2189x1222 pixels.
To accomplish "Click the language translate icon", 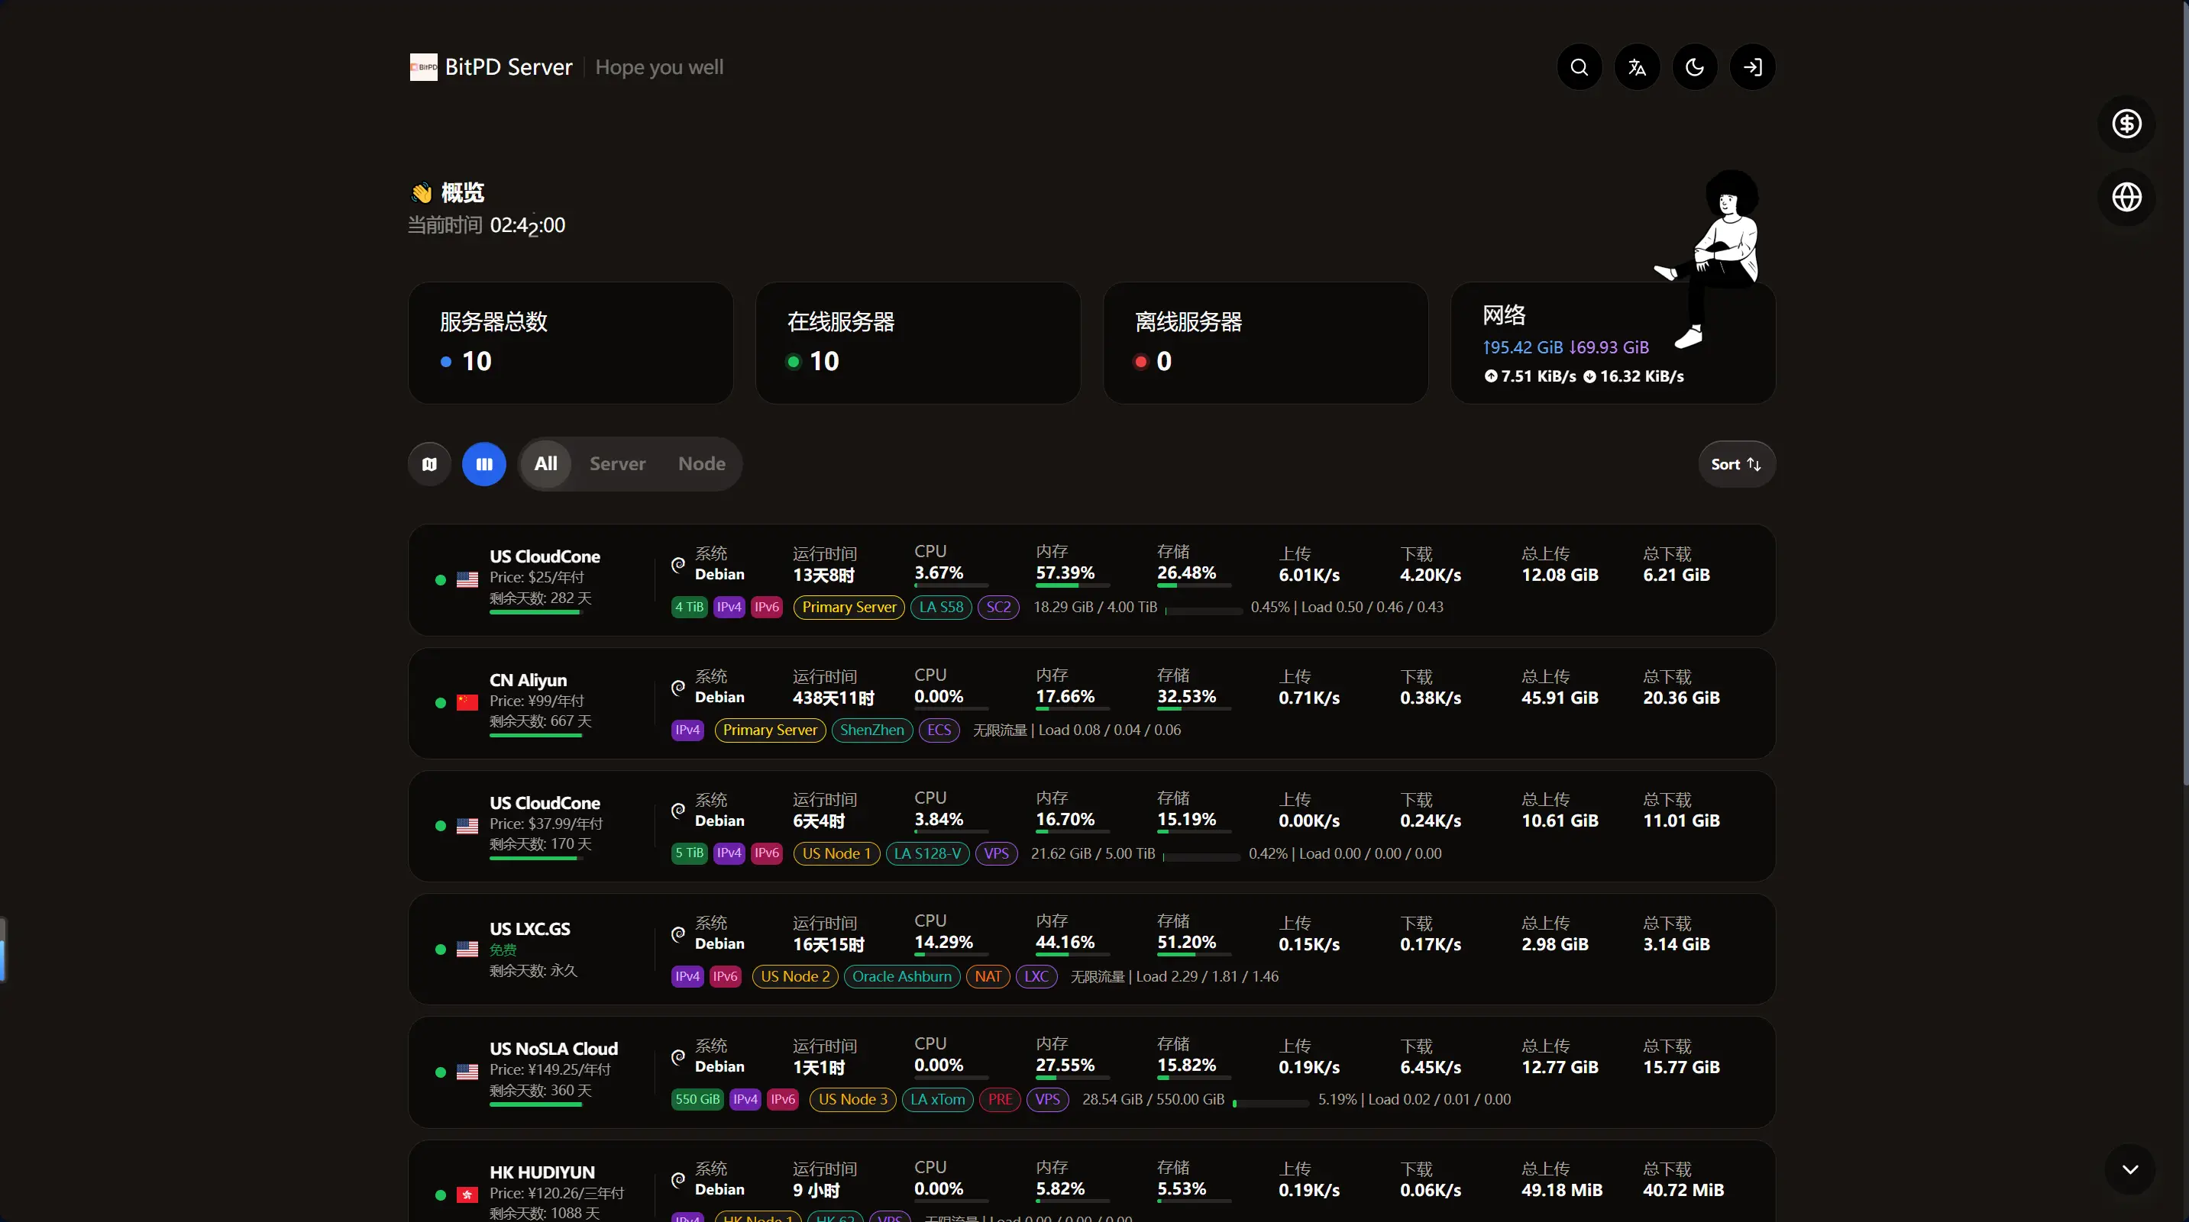I will [x=1637, y=67].
